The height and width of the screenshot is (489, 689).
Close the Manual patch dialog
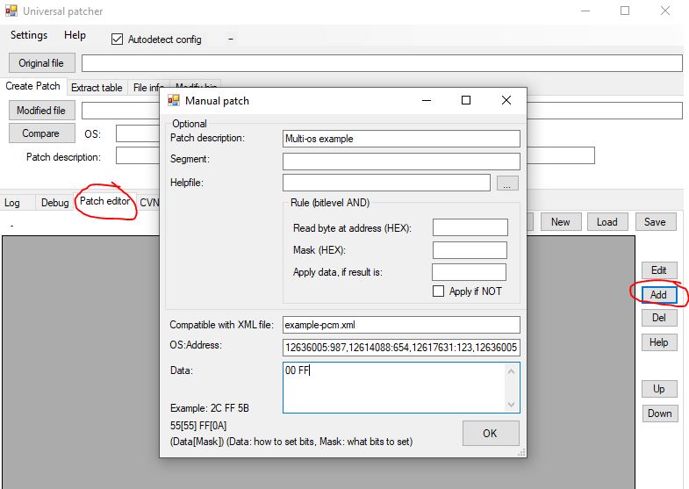(x=506, y=101)
